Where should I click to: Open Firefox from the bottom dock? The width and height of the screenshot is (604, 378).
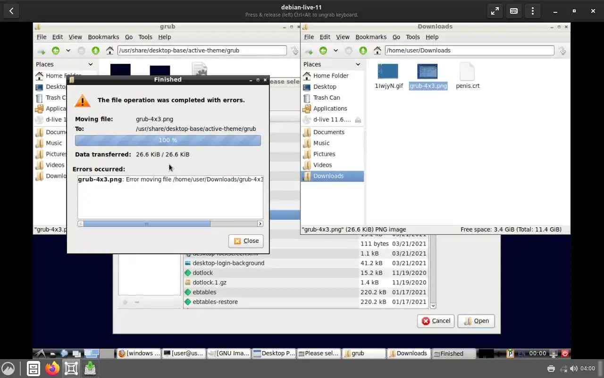[x=52, y=369]
